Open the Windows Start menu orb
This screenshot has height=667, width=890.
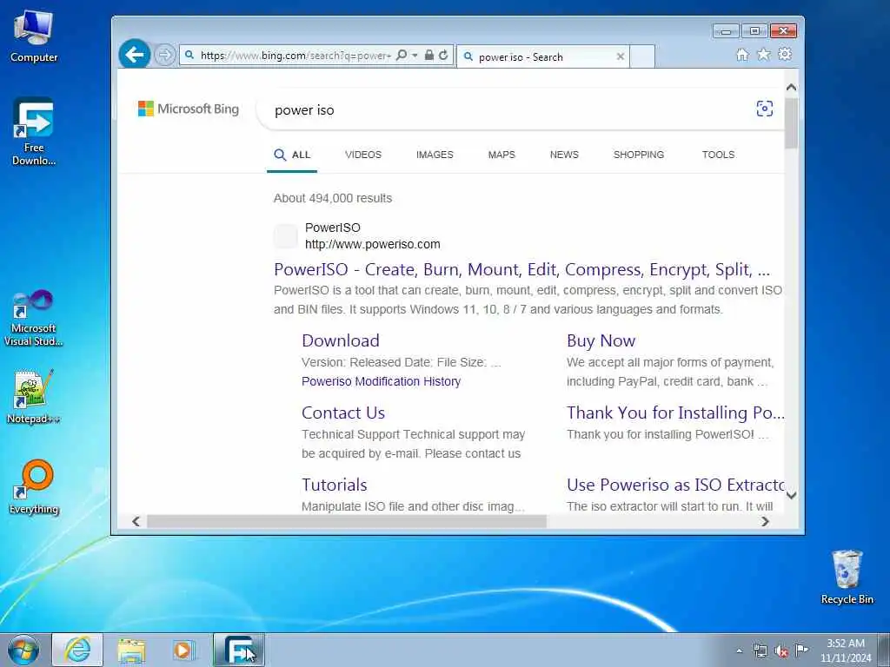[23, 650]
